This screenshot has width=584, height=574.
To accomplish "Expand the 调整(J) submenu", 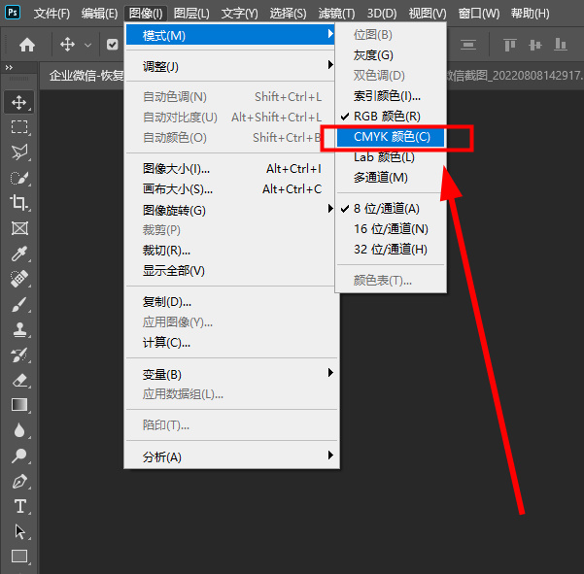I will [230, 67].
